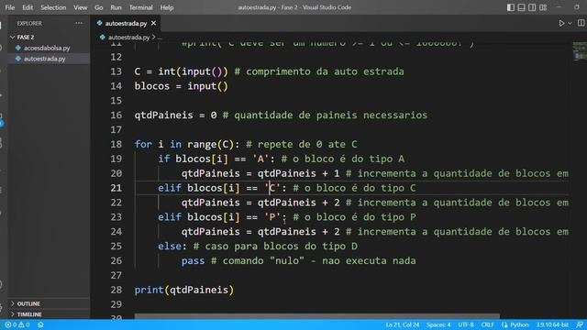Select the autoestrada.py editor tab
Image resolution: width=587 pixels, height=330 pixels.
click(x=127, y=23)
